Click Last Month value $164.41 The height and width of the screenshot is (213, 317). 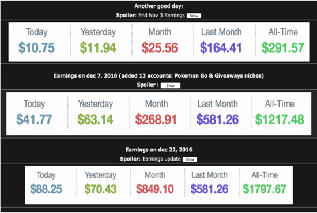(221, 48)
